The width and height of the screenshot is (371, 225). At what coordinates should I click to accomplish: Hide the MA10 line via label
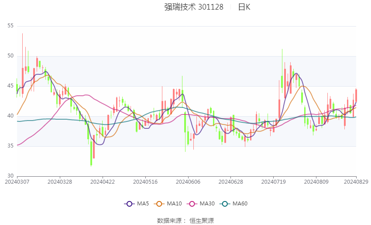tap(174, 204)
